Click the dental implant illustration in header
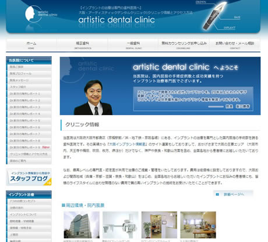The height and width of the screenshot is (242, 268). (x=214, y=16)
